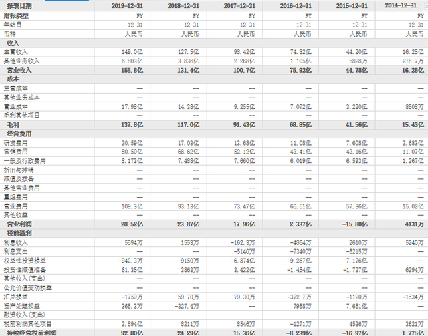Click the 财报类型 row label
Screen dimensions: 428x336
16,16
